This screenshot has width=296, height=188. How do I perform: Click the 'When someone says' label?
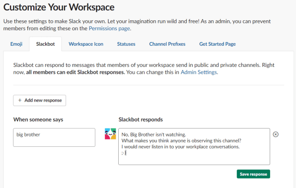coord(38,120)
